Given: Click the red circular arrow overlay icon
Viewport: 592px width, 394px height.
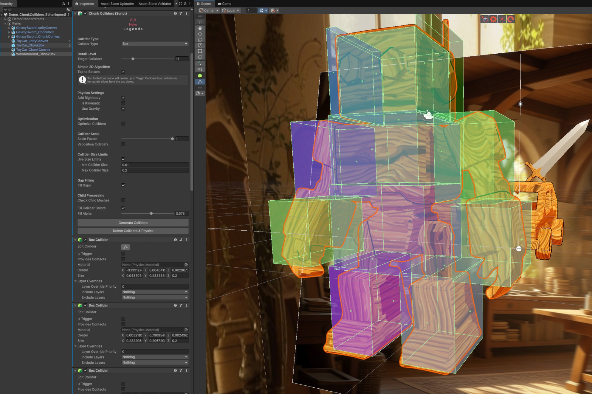Looking at the screenshot, I should [511, 19].
